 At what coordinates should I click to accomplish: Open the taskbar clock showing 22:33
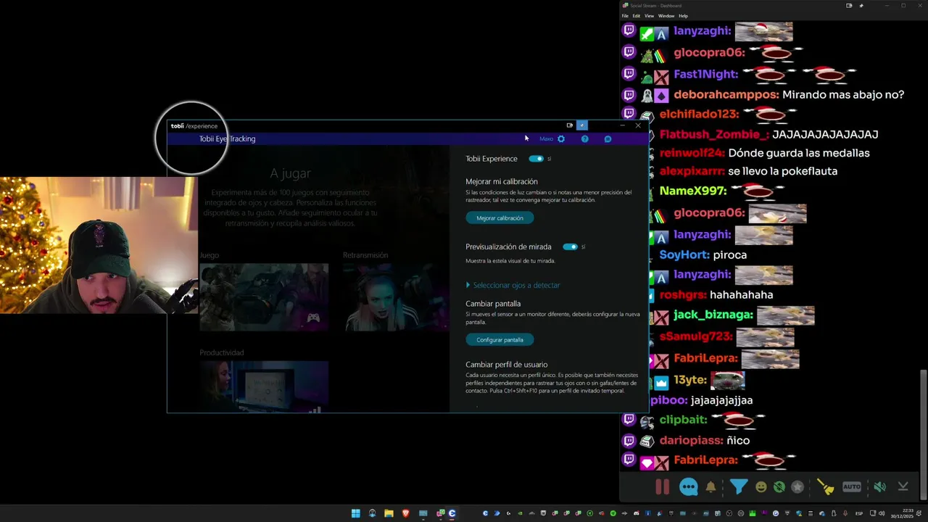coord(902,513)
